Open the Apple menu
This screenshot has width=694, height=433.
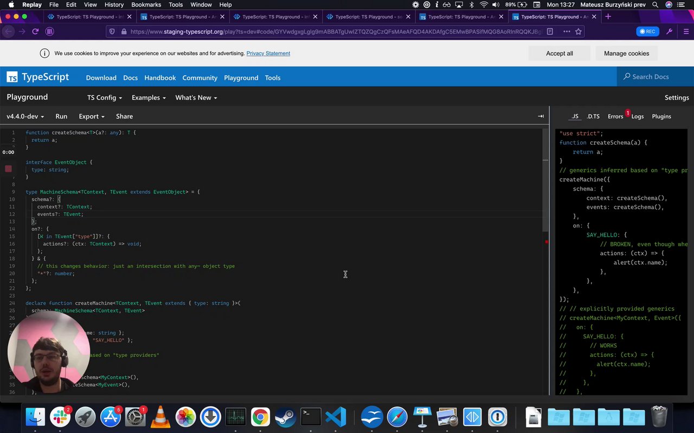[11, 5]
